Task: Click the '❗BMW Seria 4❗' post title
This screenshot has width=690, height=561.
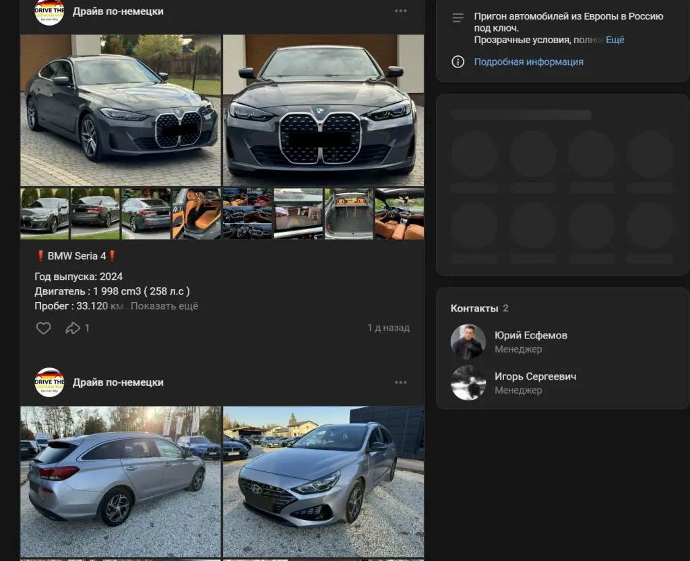Action: (x=76, y=256)
